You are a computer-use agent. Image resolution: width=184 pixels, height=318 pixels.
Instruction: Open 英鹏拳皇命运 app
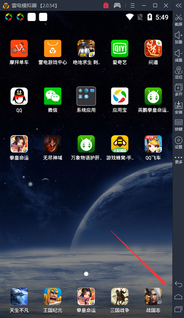click(153, 96)
